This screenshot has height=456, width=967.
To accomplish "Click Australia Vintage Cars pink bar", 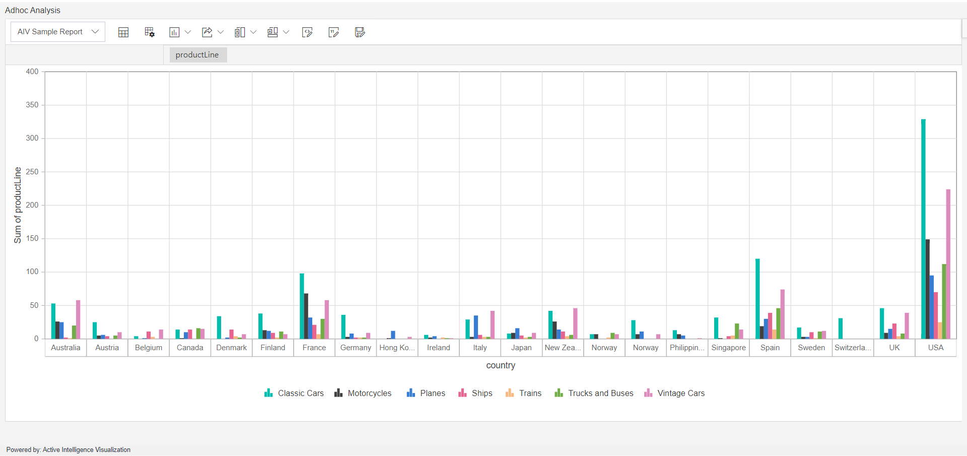I will tap(78, 319).
